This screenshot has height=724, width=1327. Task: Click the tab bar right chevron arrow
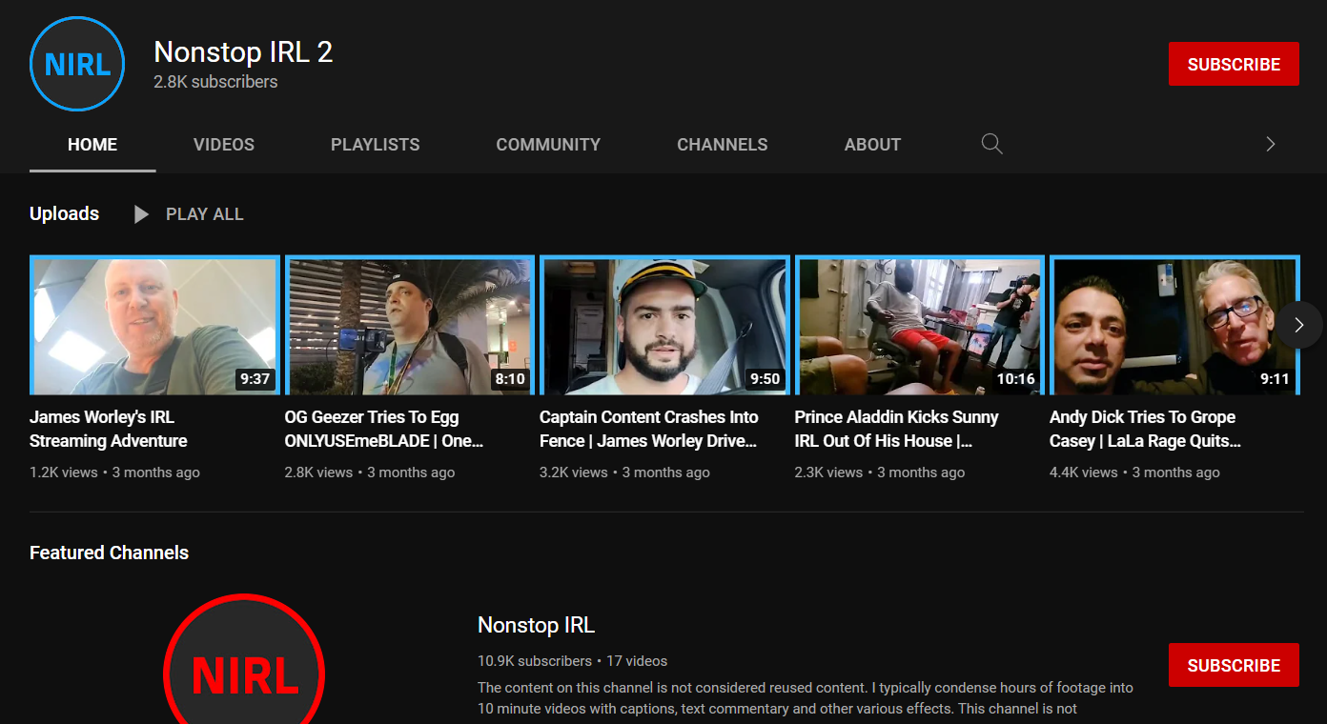click(1270, 144)
